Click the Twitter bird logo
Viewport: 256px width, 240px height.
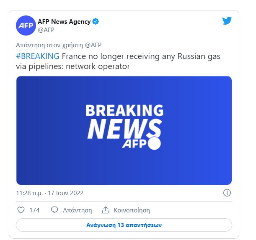[x=227, y=20]
